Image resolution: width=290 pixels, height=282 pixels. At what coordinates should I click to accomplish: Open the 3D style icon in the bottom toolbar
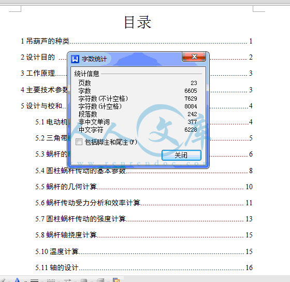click(100, 280)
